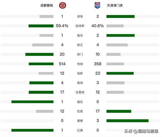Click Chengdu's green 红牌 bar
Image resolution: width=162 pixels, height=137 pixels.
click(x=32, y=130)
